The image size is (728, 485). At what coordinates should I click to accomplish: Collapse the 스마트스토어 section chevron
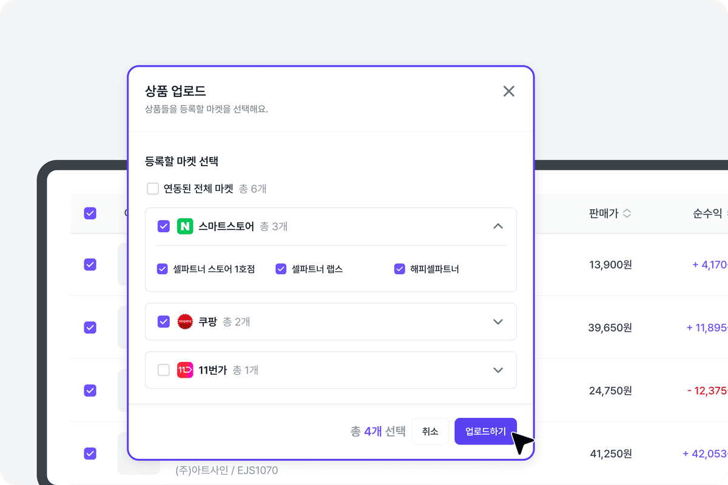498,226
